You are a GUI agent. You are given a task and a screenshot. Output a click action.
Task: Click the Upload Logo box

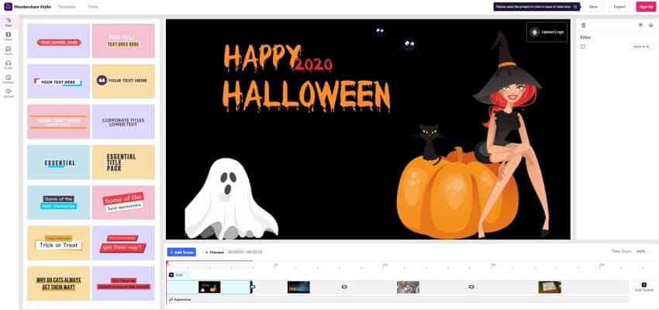point(547,32)
